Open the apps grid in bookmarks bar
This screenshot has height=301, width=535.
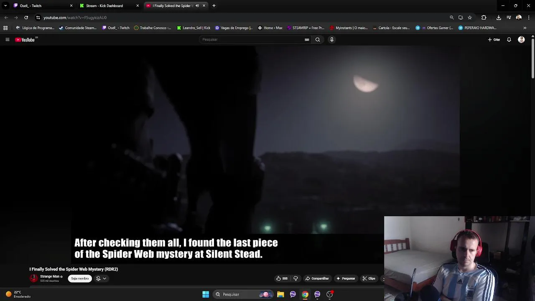pyautogui.click(x=5, y=28)
